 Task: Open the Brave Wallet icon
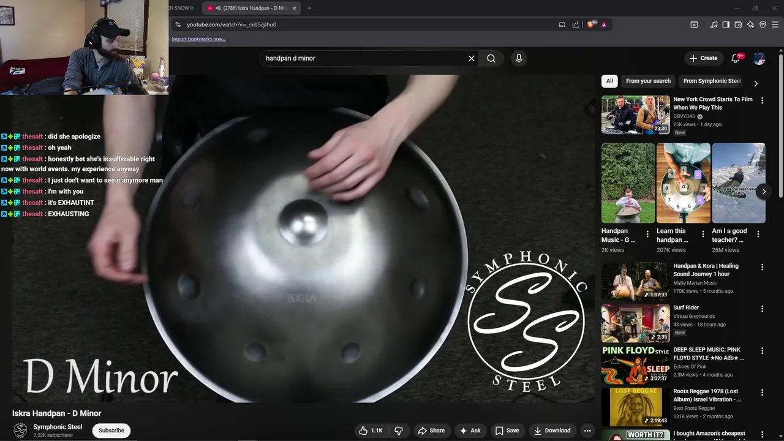pyautogui.click(x=738, y=24)
